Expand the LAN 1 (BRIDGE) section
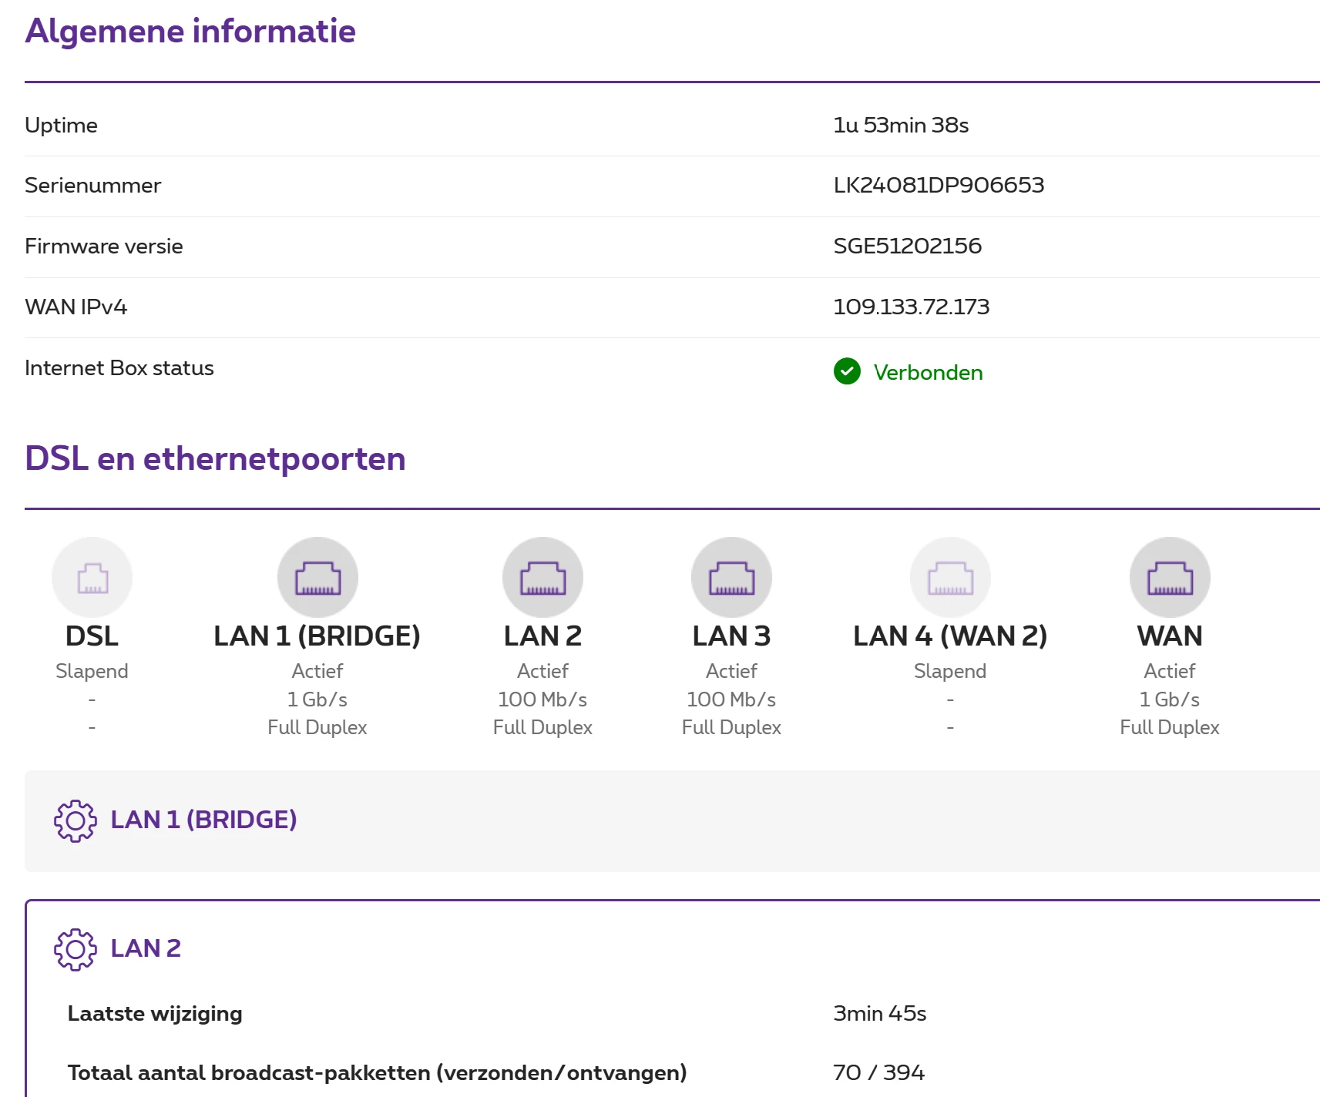The image size is (1320, 1097). coord(203,820)
